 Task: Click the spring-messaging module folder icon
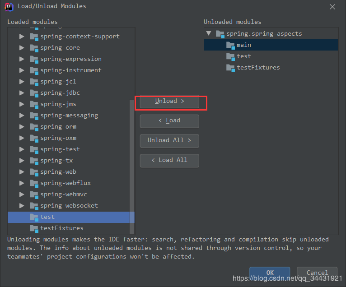coord(34,116)
